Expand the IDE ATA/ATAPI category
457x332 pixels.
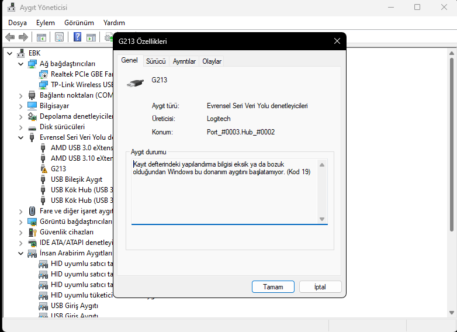coord(20,243)
